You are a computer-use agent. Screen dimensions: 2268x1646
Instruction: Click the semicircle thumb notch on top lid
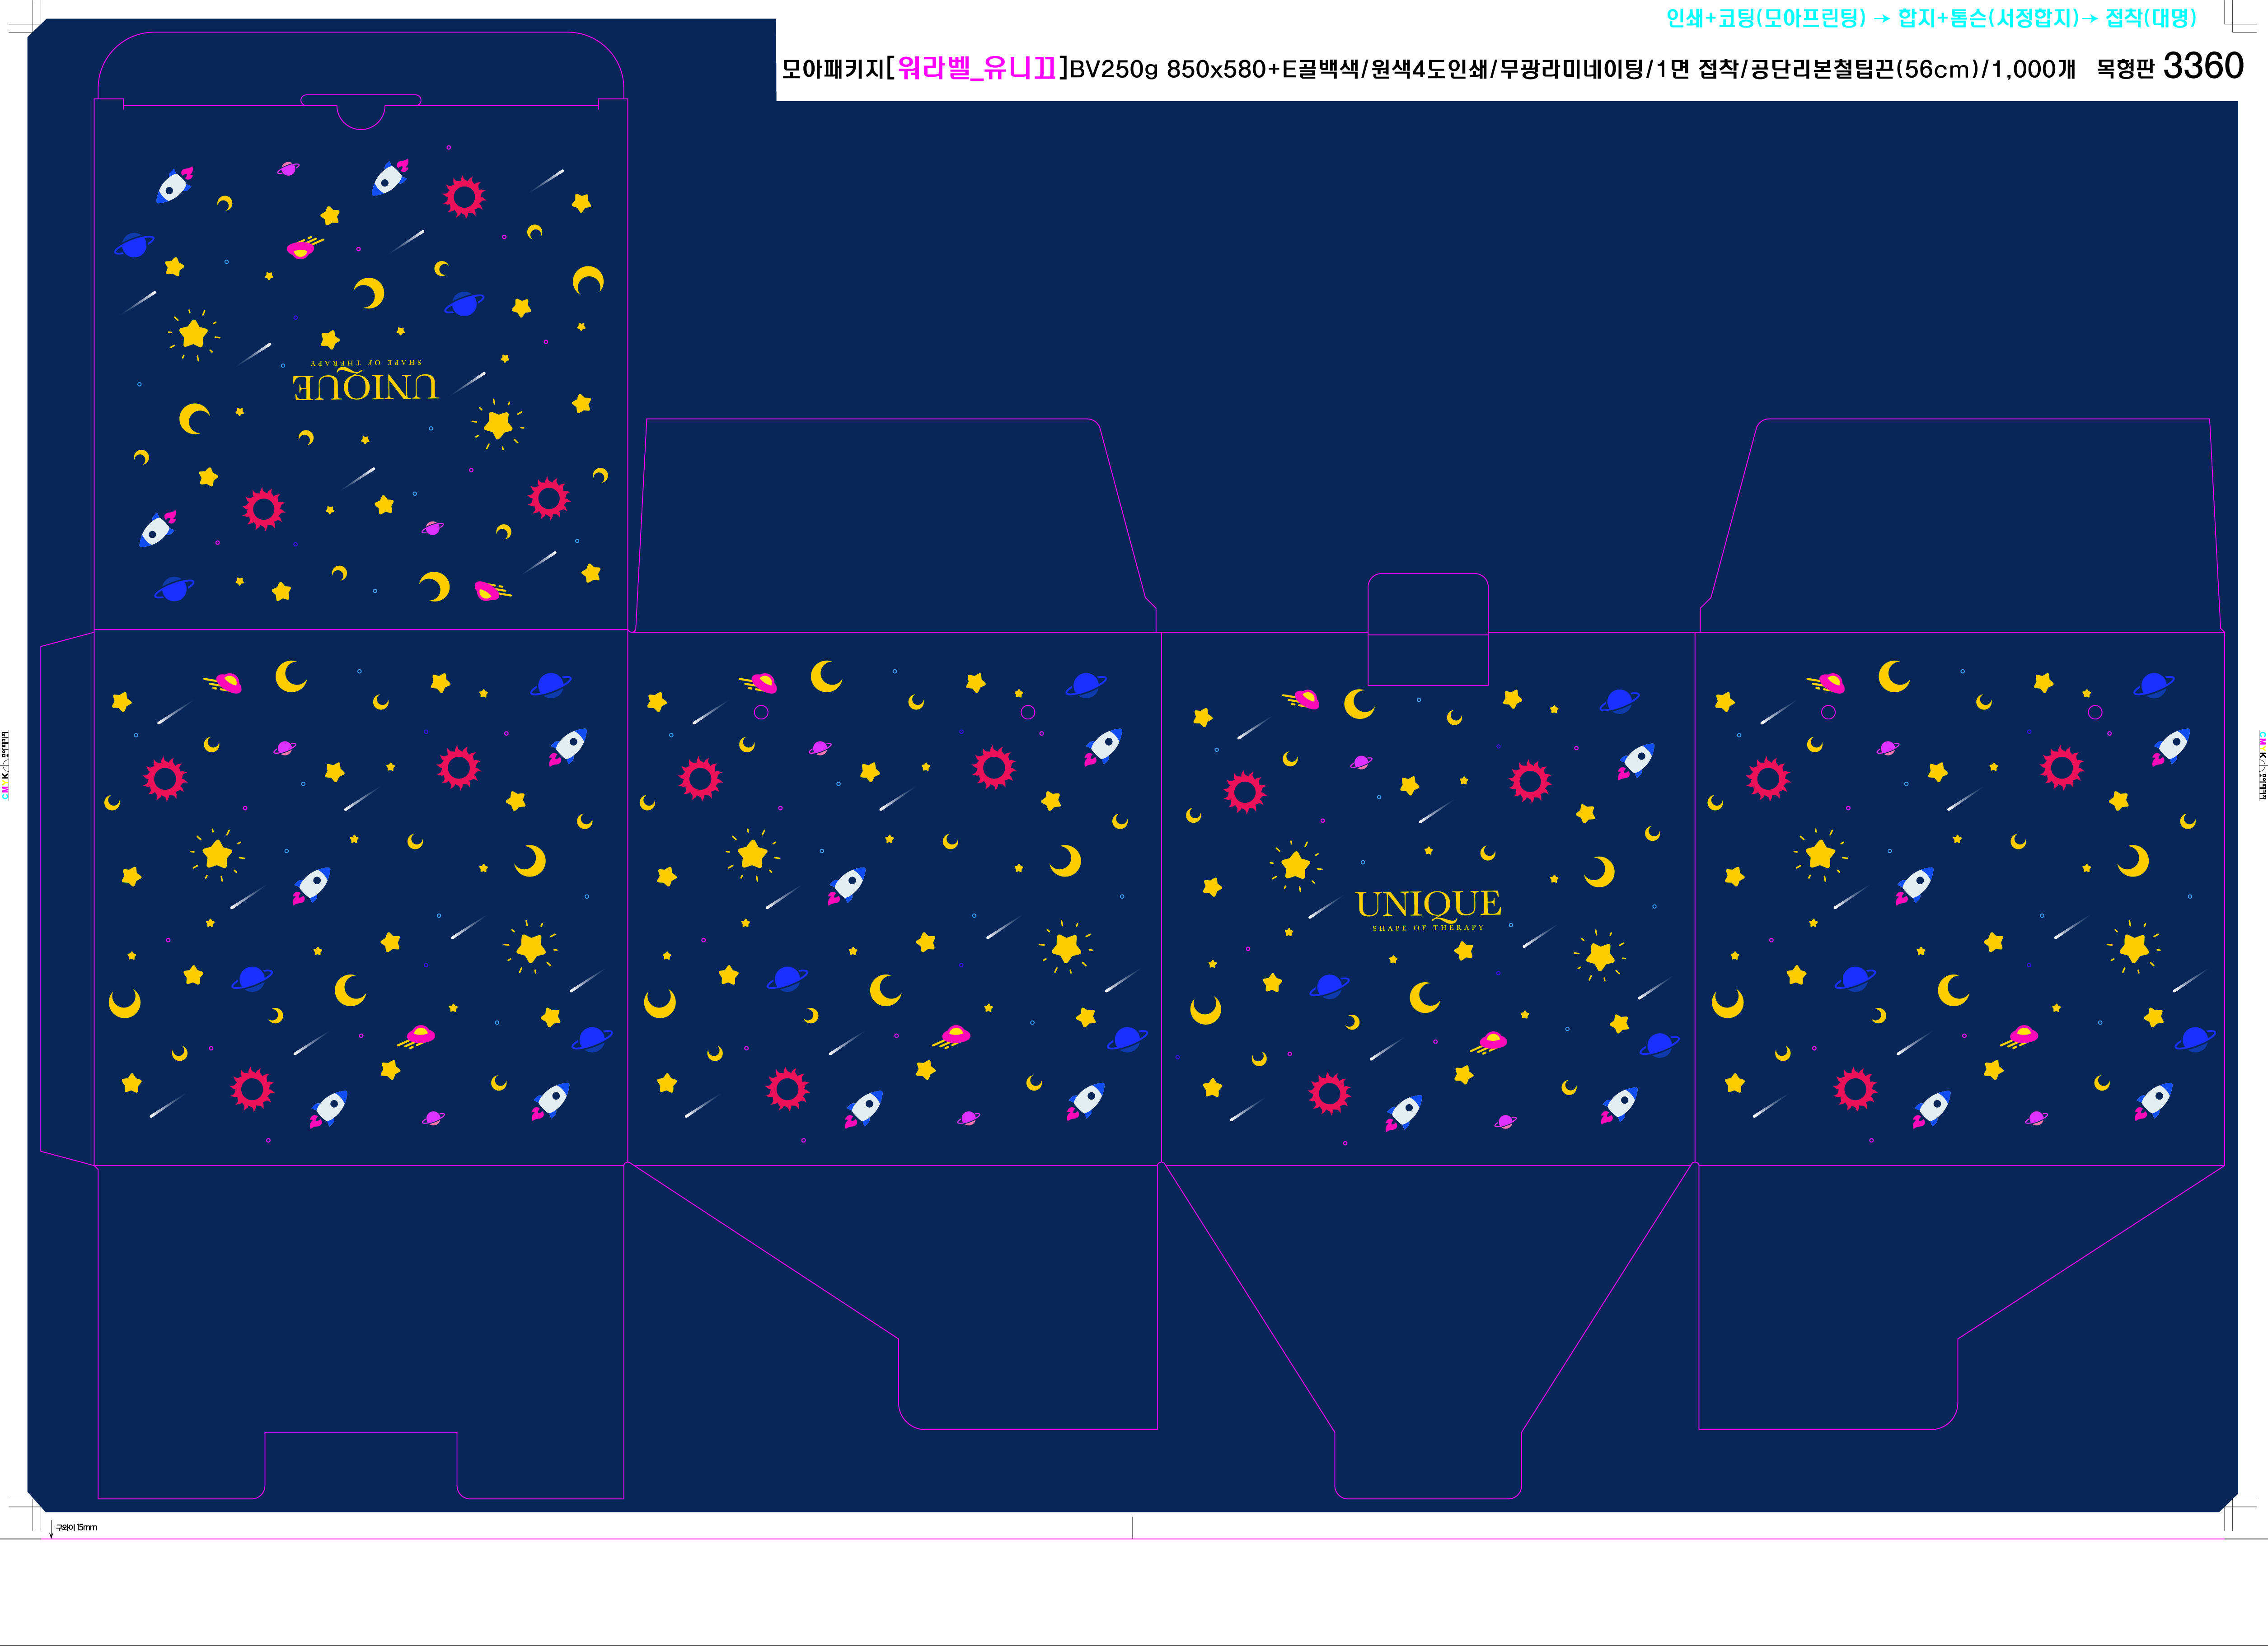click(361, 116)
